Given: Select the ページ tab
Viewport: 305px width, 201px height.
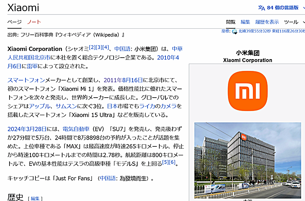Looking at the screenshot, I should (x=14, y=22).
